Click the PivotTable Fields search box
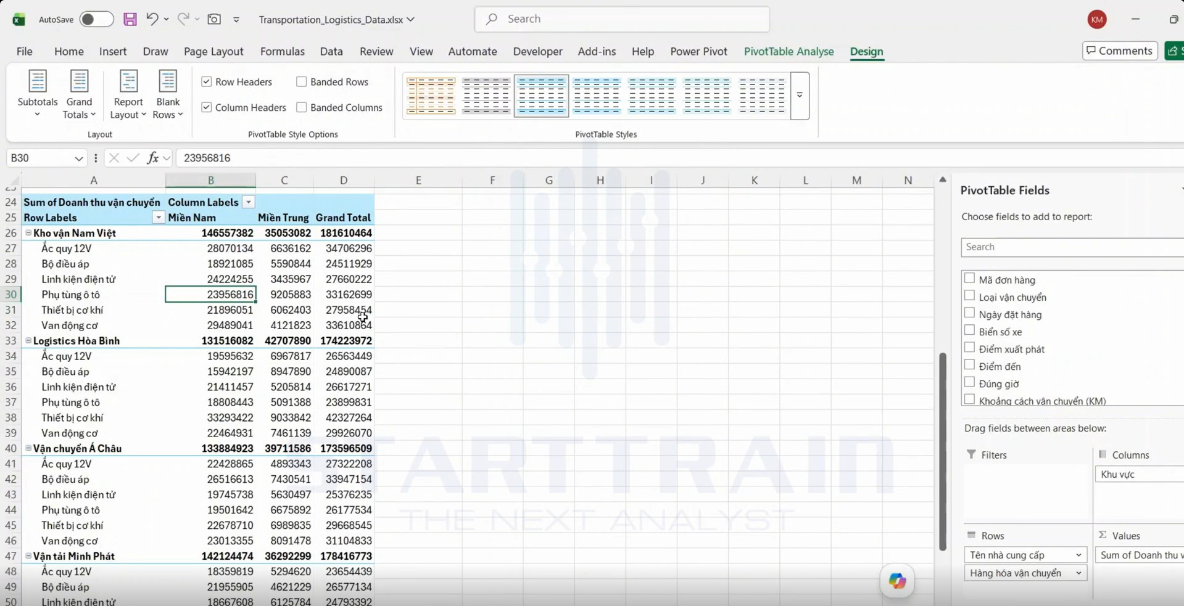 coord(1072,247)
